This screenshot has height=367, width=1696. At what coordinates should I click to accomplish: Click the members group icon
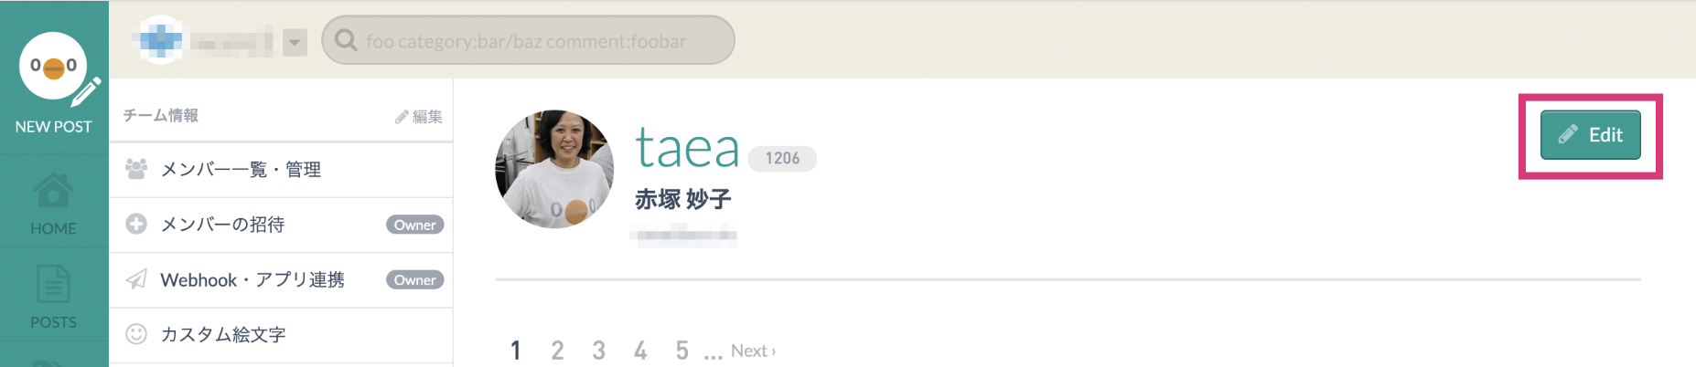tap(136, 169)
